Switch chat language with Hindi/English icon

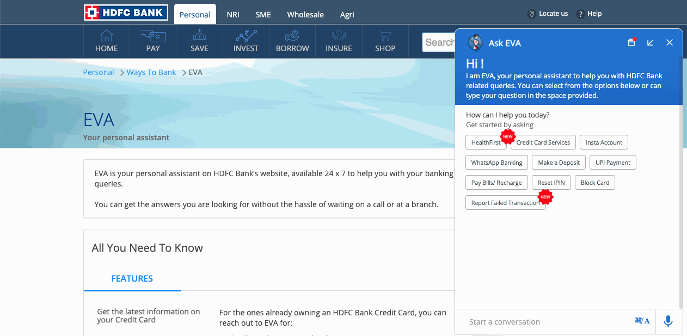(x=642, y=321)
